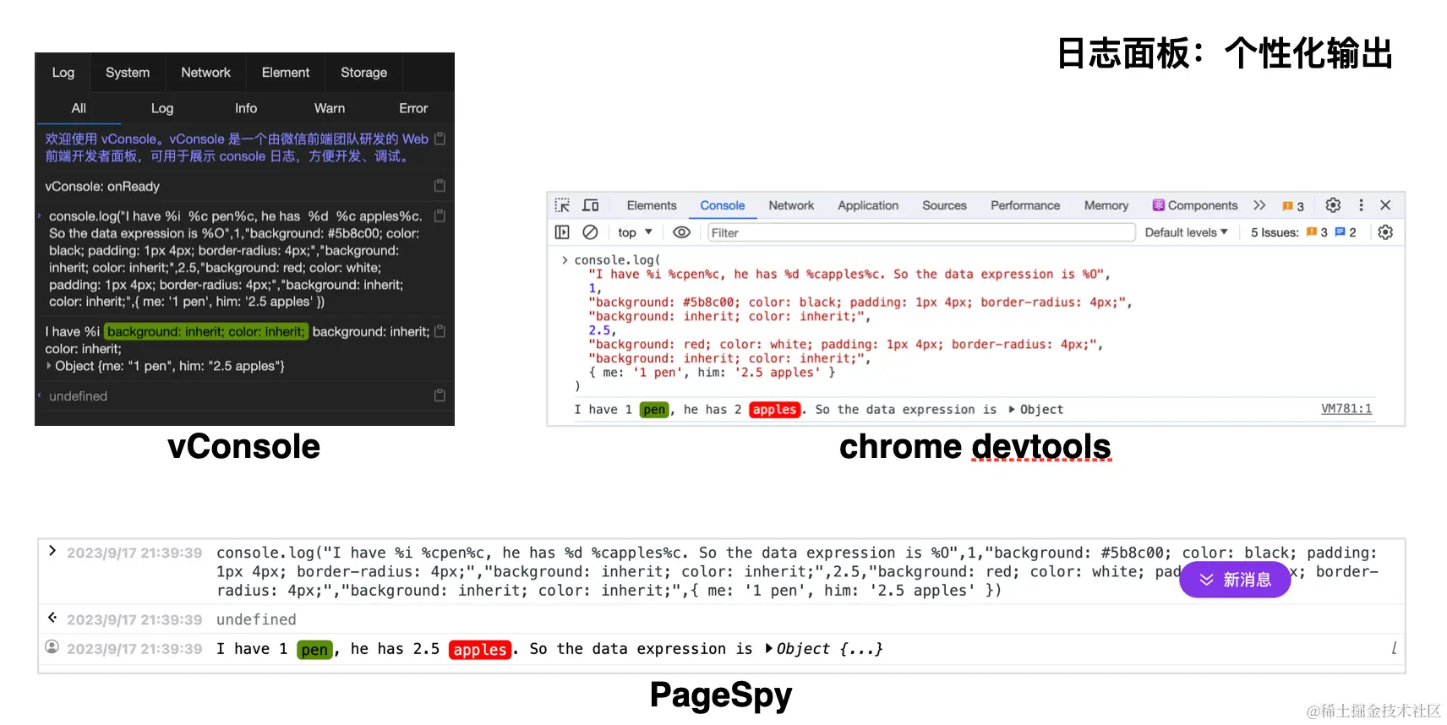Open DevTools settings gear in tab bar
The image size is (1447, 725).
click(x=1333, y=205)
